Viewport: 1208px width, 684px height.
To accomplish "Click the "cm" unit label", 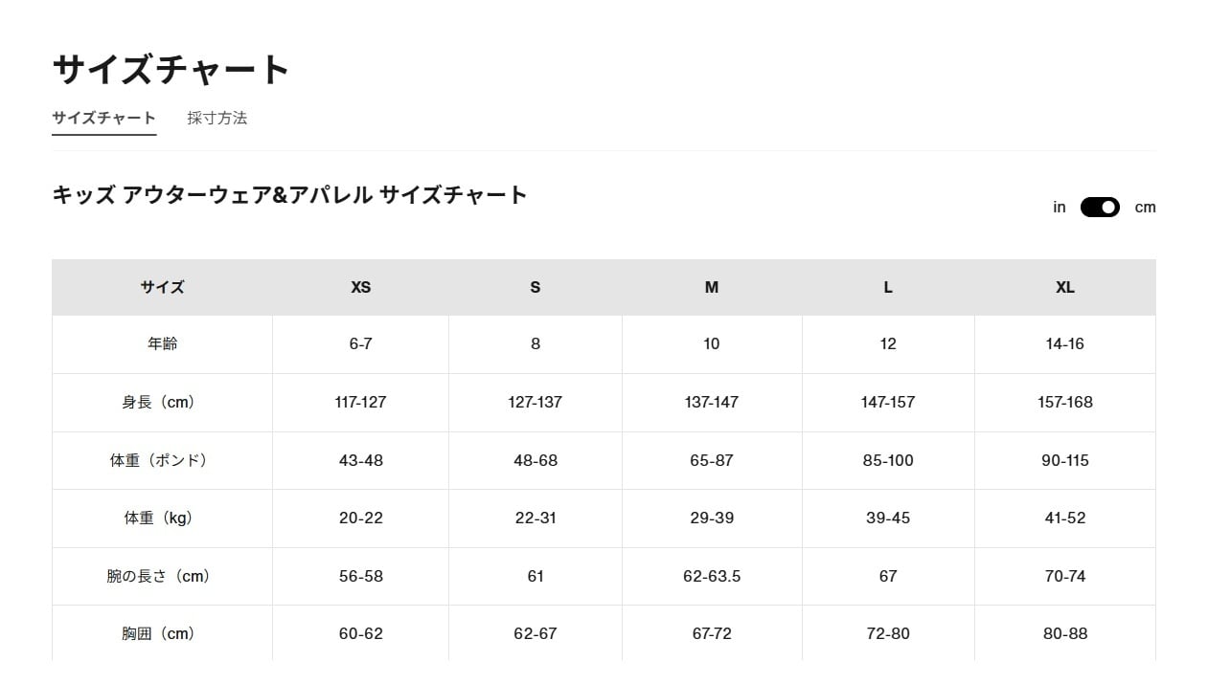I will click(x=1145, y=208).
